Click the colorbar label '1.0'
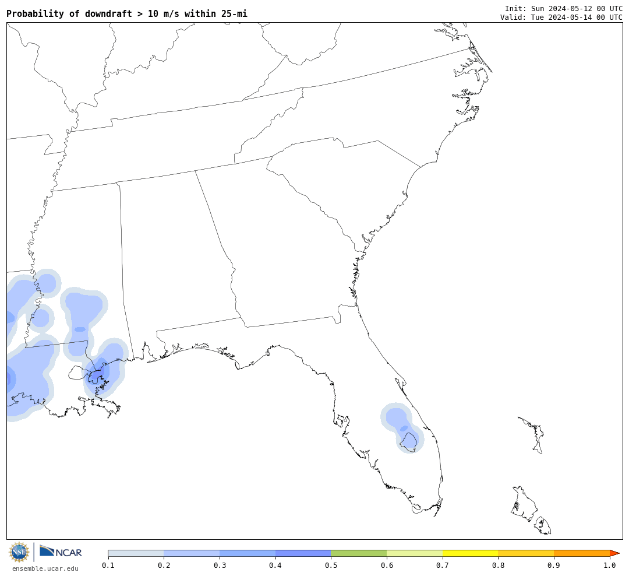The width and height of the screenshot is (629, 576). pyautogui.click(x=610, y=565)
